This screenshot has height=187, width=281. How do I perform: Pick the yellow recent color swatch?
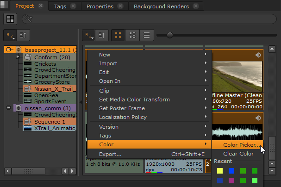pyautogui.click(x=220, y=172)
